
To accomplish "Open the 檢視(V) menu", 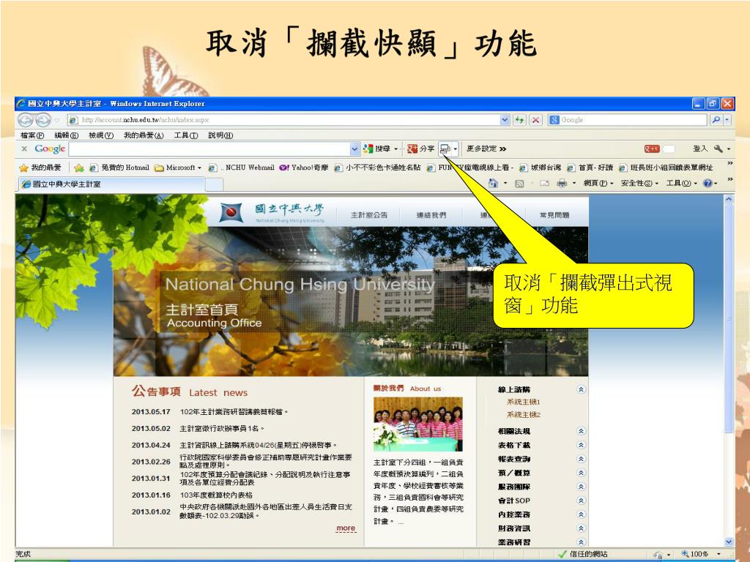I will (101, 135).
